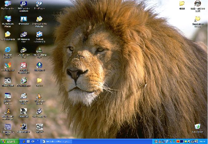Open the folder icon at top right of the desktop

tap(182, 4)
